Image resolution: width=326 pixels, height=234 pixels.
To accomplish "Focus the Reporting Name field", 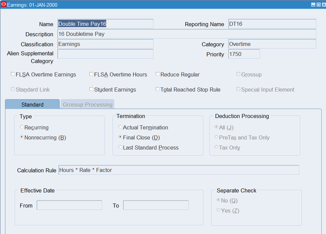I will 272,24.
